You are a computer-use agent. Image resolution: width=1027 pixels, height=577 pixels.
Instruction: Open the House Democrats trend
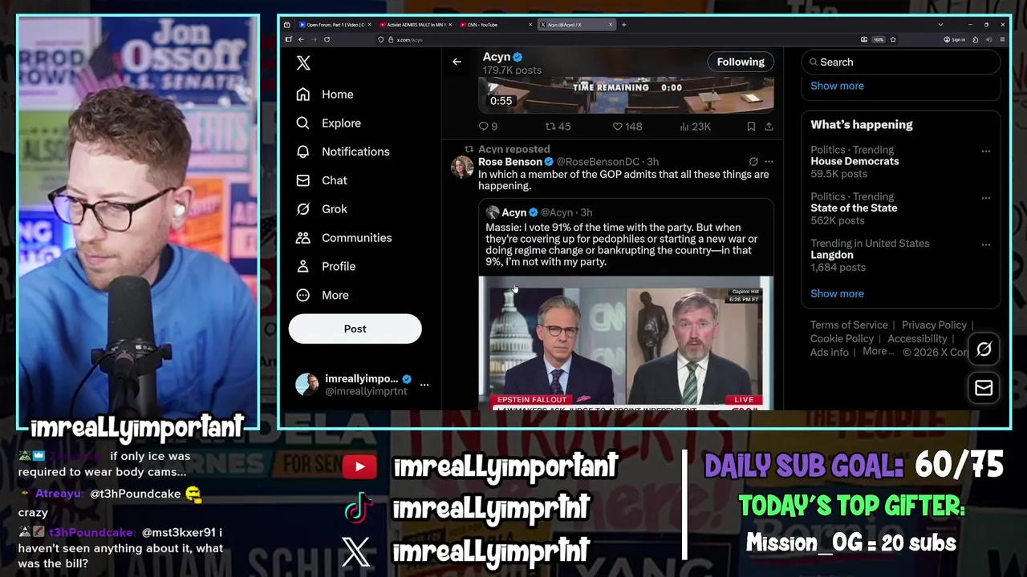tap(854, 161)
